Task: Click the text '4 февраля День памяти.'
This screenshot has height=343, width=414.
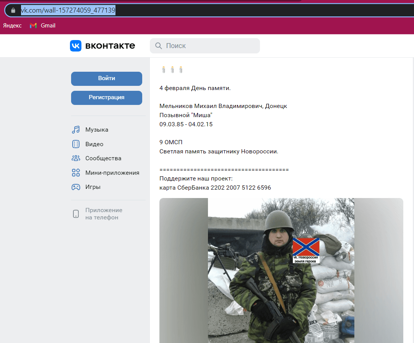Action: (x=195, y=88)
